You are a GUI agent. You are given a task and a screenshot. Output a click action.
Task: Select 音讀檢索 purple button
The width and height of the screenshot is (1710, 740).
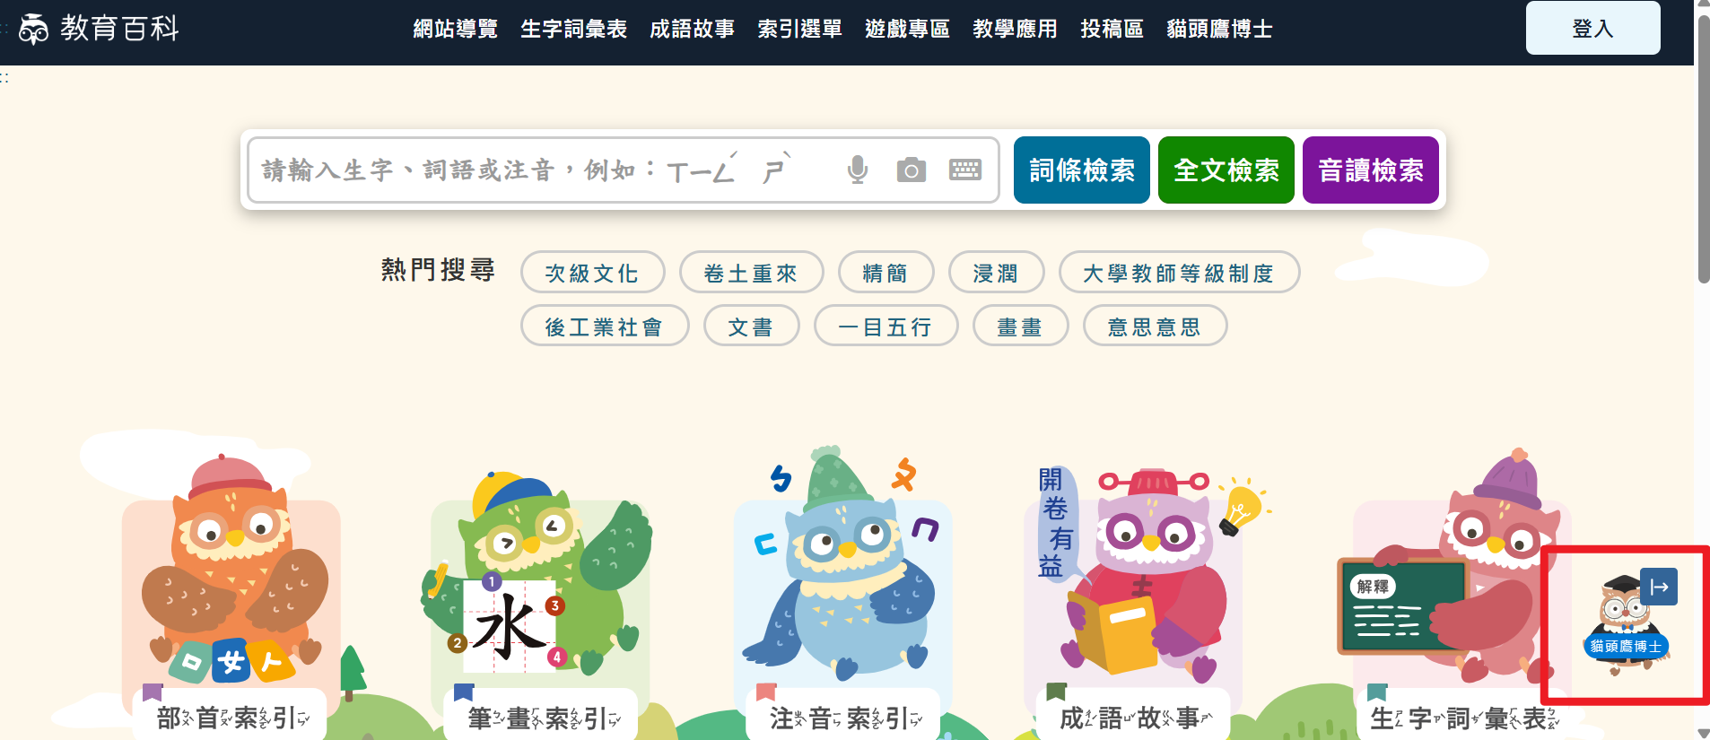tap(1371, 170)
